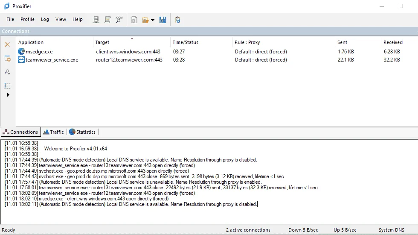
Task: Sort by the Target column header
Action: point(132,42)
